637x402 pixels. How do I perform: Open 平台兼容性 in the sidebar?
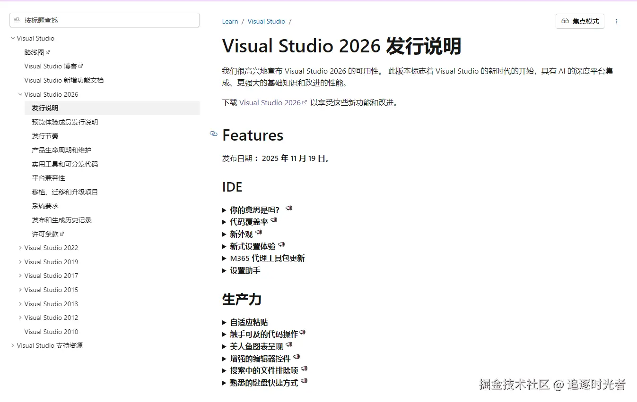coord(49,178)
